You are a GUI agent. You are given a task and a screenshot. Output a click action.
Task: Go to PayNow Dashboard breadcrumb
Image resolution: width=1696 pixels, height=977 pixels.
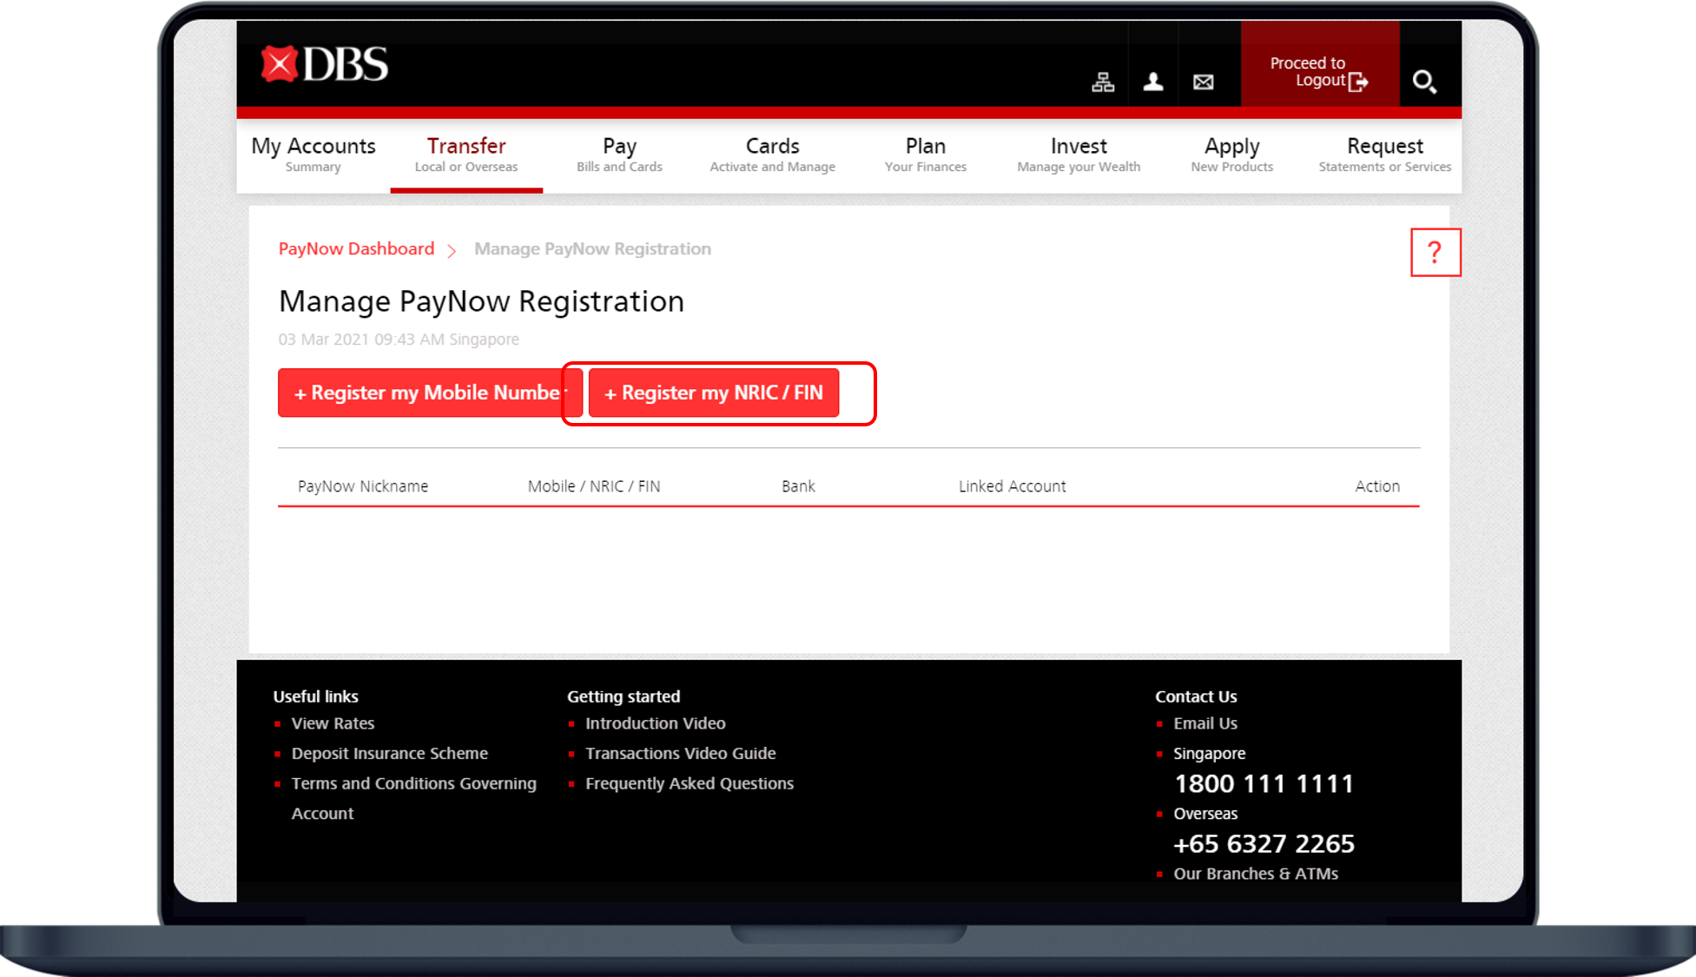[x=356, y=249]
